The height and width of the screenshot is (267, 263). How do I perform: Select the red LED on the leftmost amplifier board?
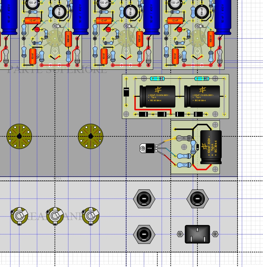click(x=37, y=30)
